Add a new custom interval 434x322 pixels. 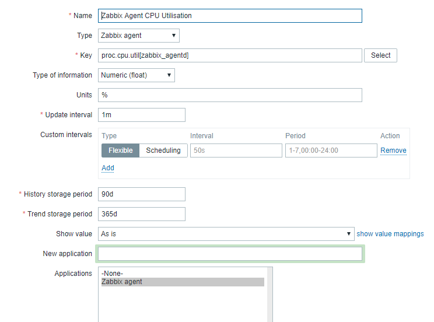coord(108,168)
